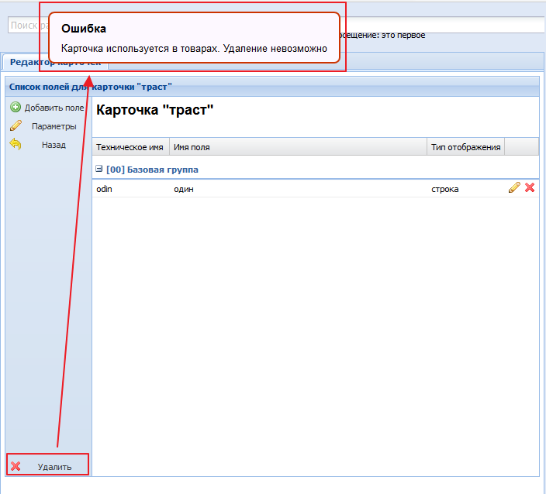Sort by the Техническое имя column header
The height and width of the screenshot is (494, 546).
click(129, 147)
